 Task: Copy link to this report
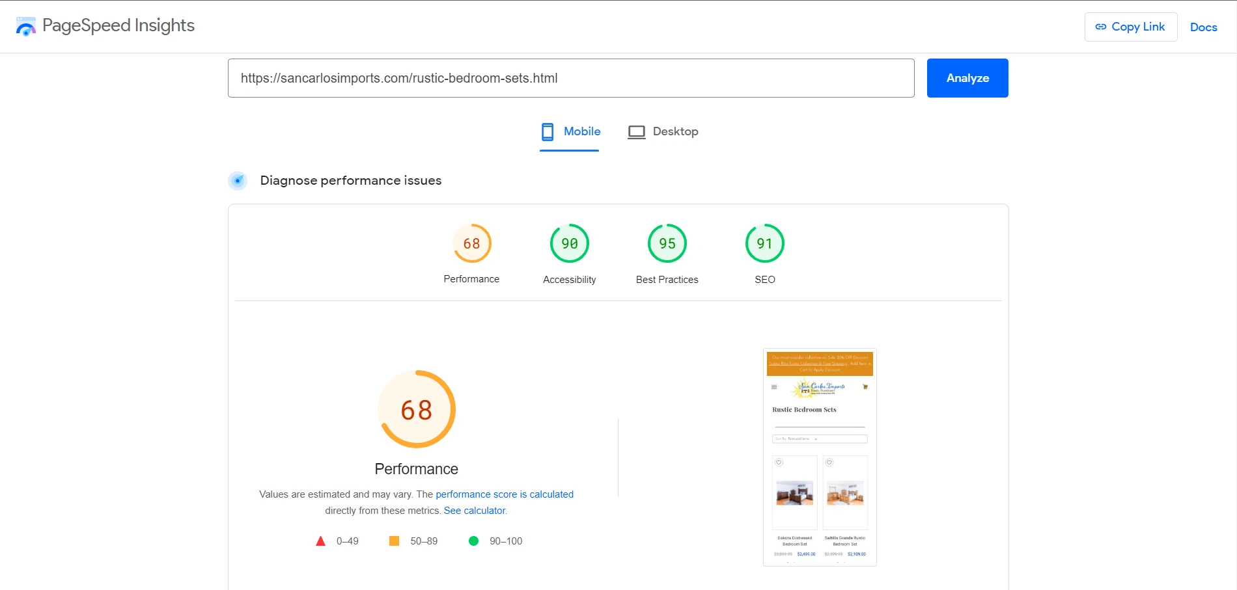(x=1131, y=27)
